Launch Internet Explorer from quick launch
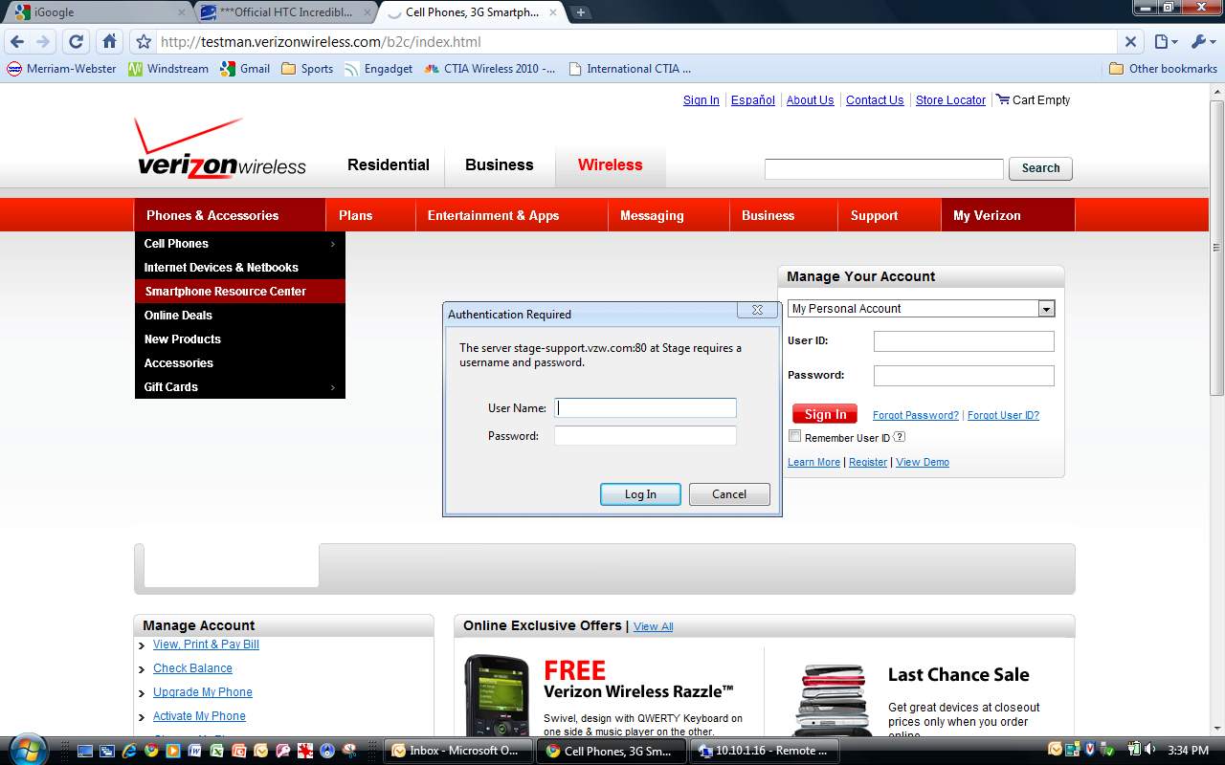Viewport: 1225px width, 765px height. (128, 751)
